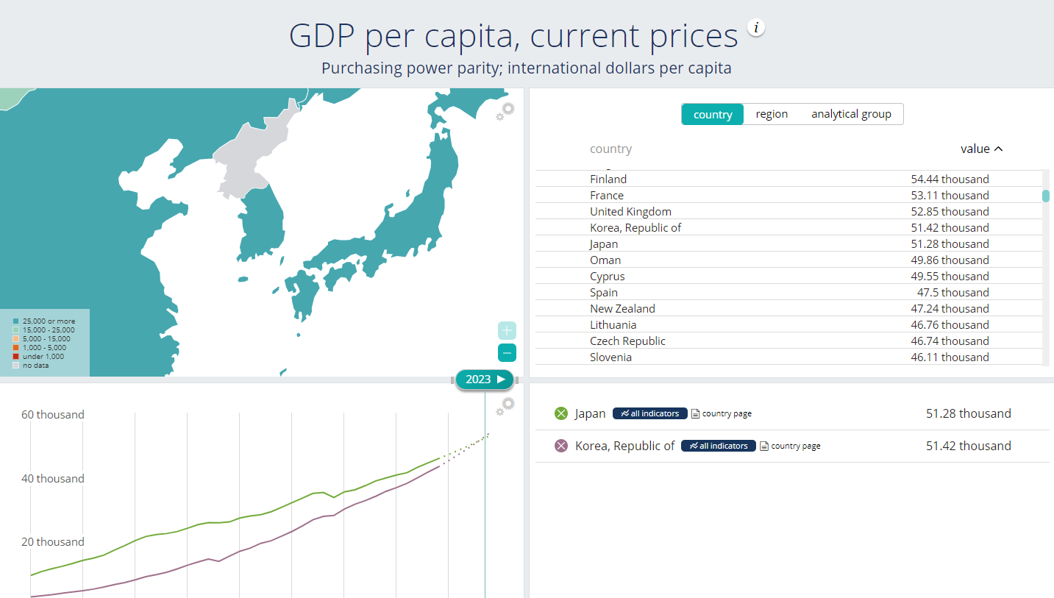Sort table by country column header

click(x=610, y=149)
